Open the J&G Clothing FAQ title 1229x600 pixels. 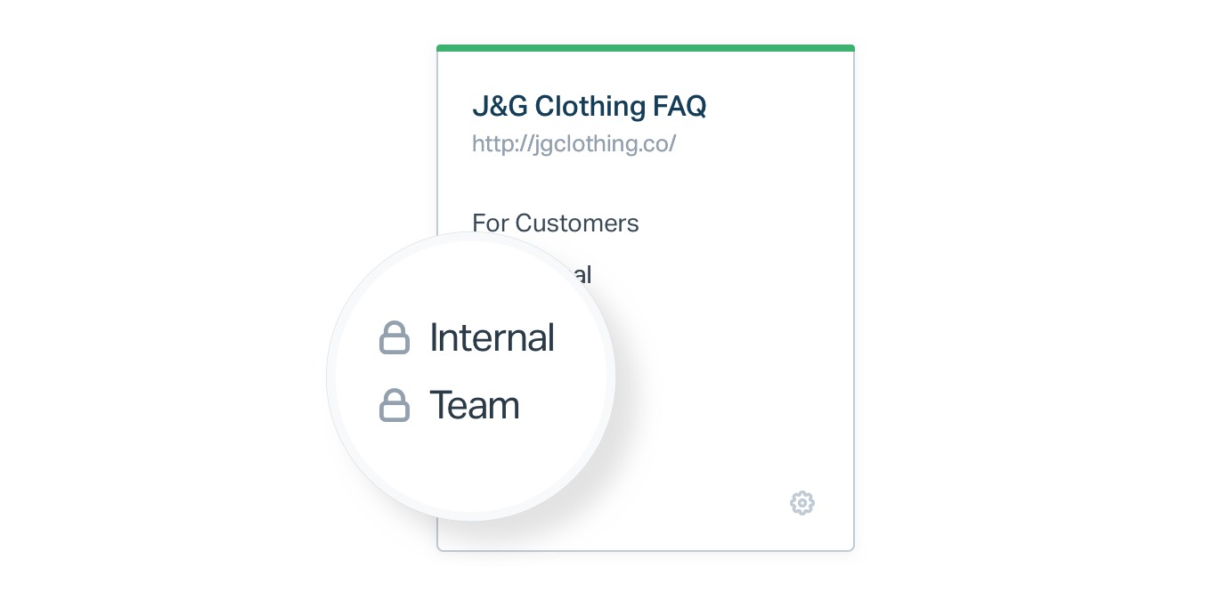click(x=589, y=106)
